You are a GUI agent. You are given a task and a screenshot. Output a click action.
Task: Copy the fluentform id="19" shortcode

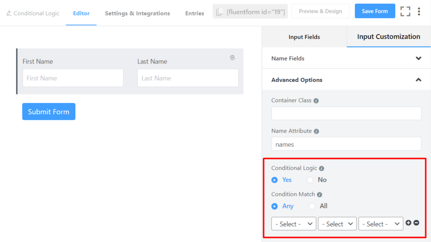(250, 11)
